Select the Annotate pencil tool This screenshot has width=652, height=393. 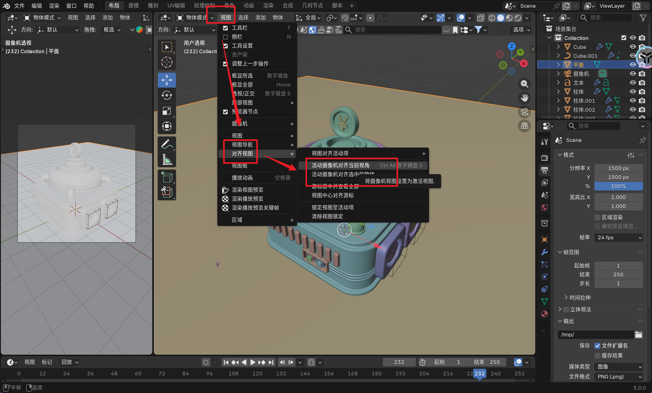167,144
